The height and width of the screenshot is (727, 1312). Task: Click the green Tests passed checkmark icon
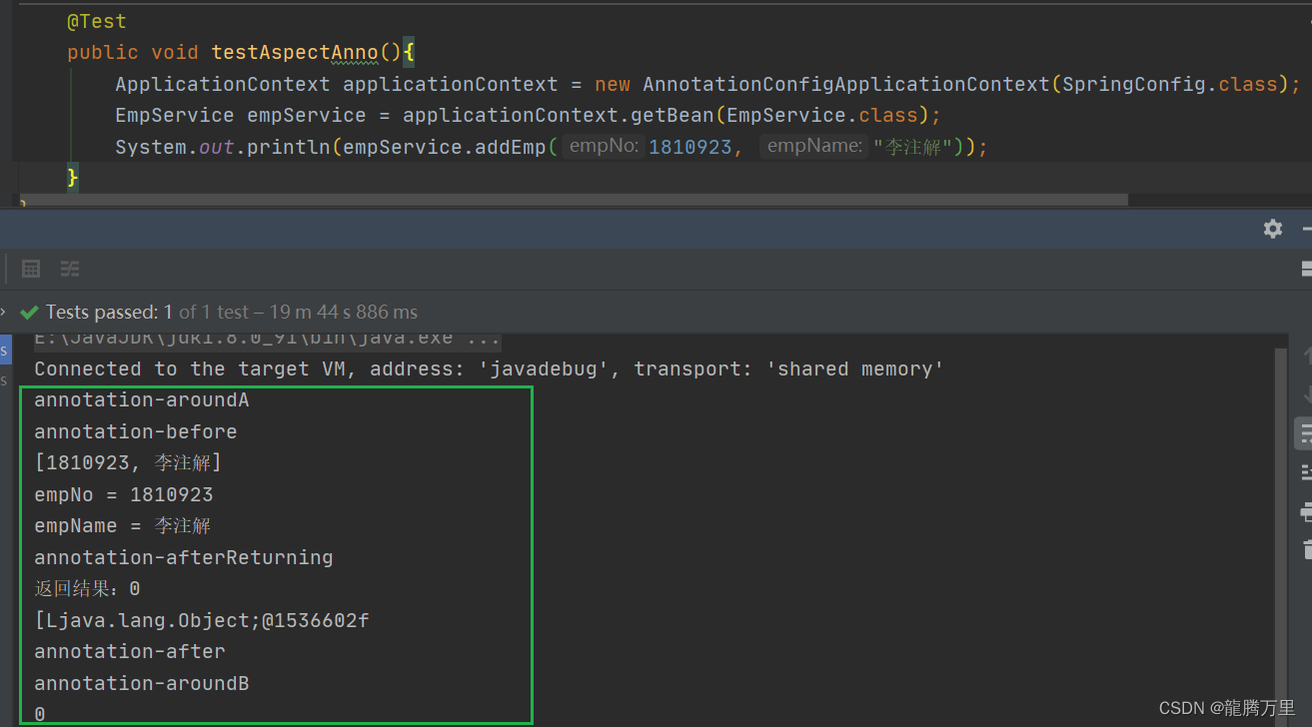click(30, 313)
